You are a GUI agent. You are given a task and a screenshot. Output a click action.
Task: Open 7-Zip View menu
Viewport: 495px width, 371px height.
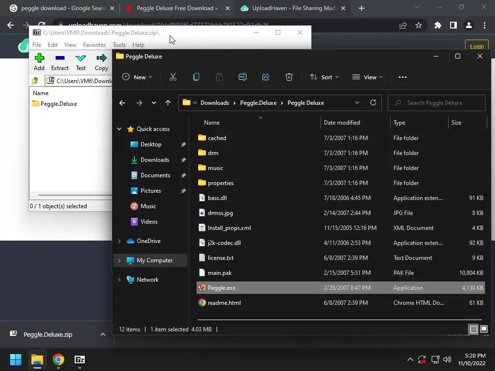(x=70, y=45)
